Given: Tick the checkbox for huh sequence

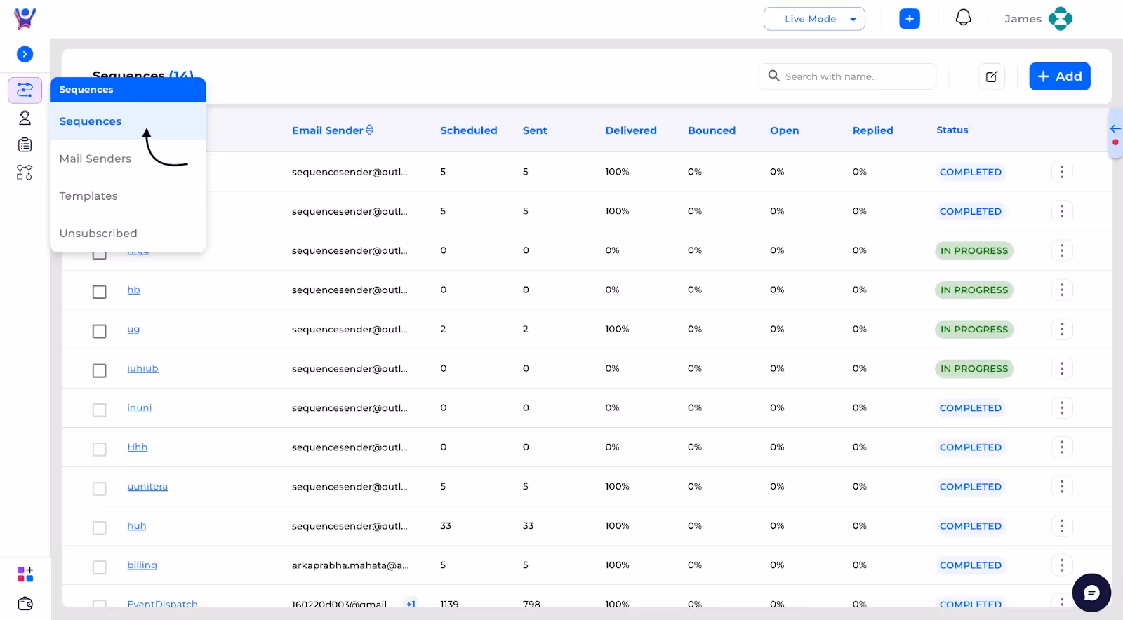Looking at the screenshot, I should pyautogui.click(x=100, y=527).
